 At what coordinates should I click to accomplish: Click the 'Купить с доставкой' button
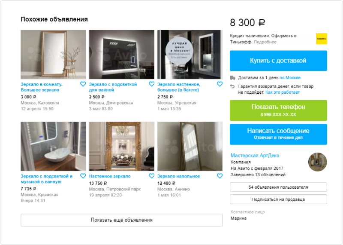[x=278, y=61]
